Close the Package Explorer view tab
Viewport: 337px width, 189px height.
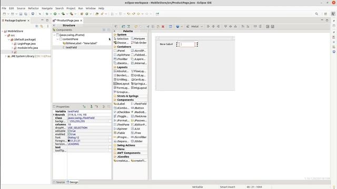tap(28, 20)
